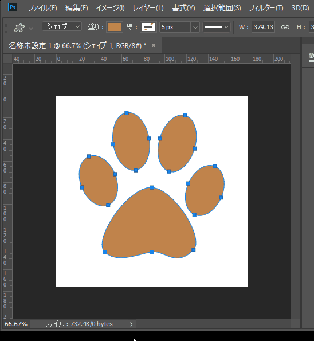Expand the stroke width dropdown arrow

coord(195,28)
